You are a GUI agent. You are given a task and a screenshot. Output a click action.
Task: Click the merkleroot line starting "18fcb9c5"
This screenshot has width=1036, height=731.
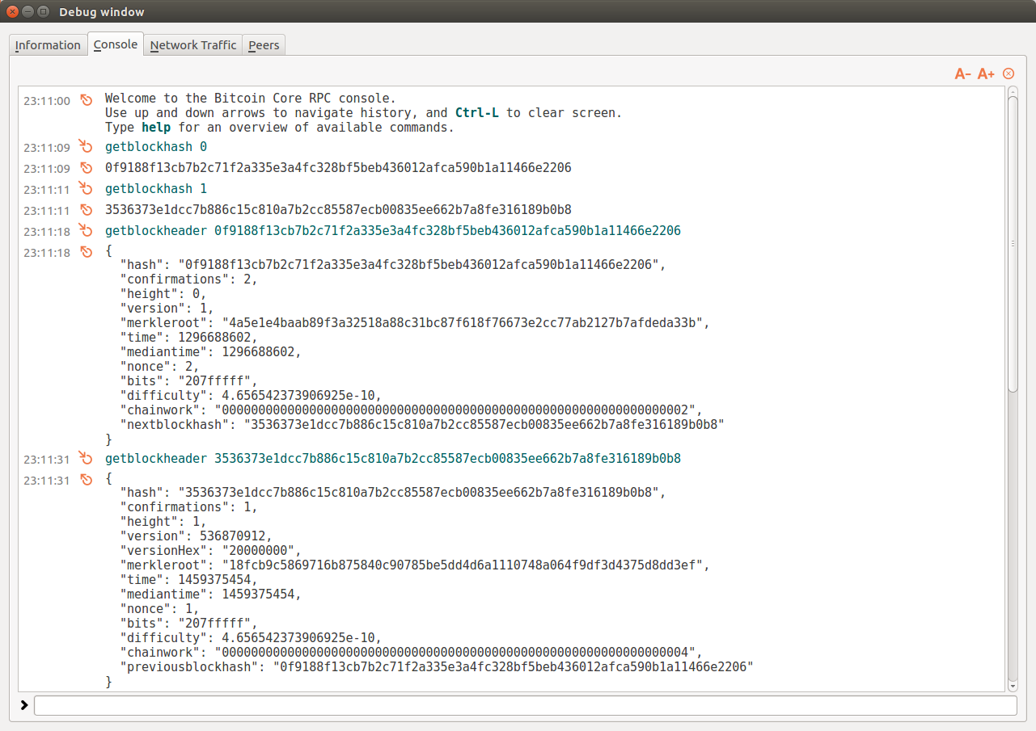click(x=415, y=565)
